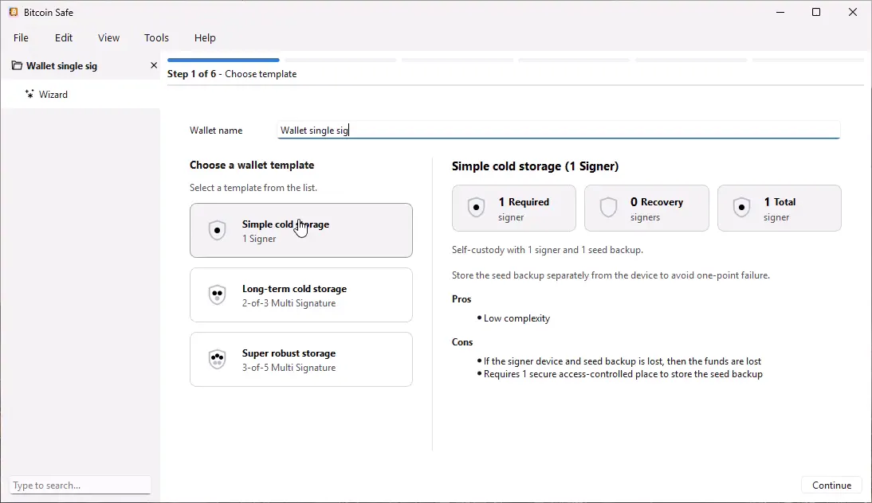The image size is (872, 503).
Task: Click the Low complexity bullet text
Action: [517, 318]
